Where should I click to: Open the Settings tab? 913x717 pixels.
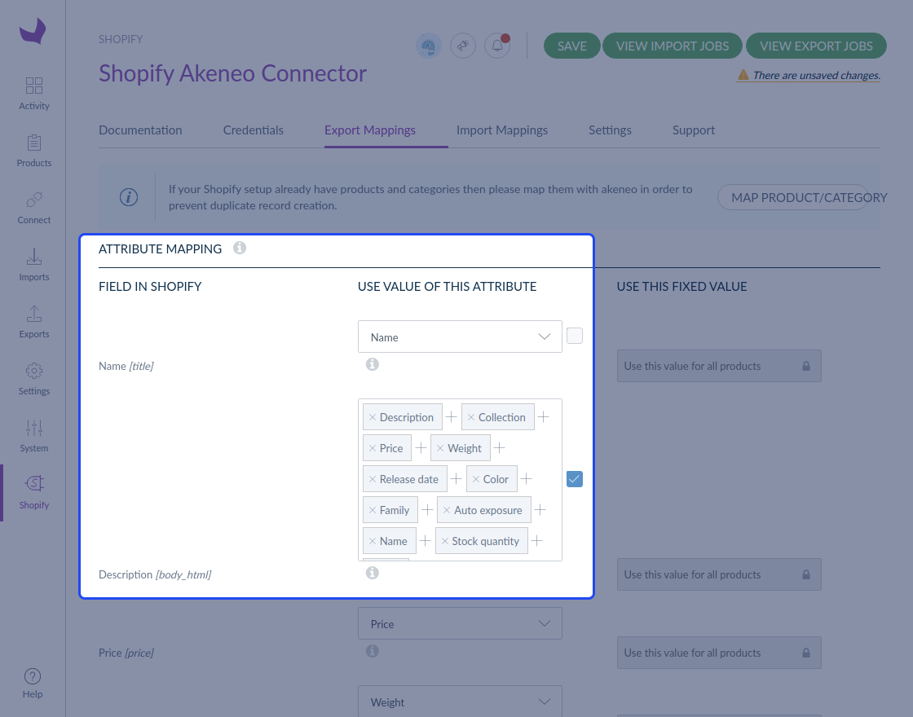pyautogui.click(x=610, y=130)
